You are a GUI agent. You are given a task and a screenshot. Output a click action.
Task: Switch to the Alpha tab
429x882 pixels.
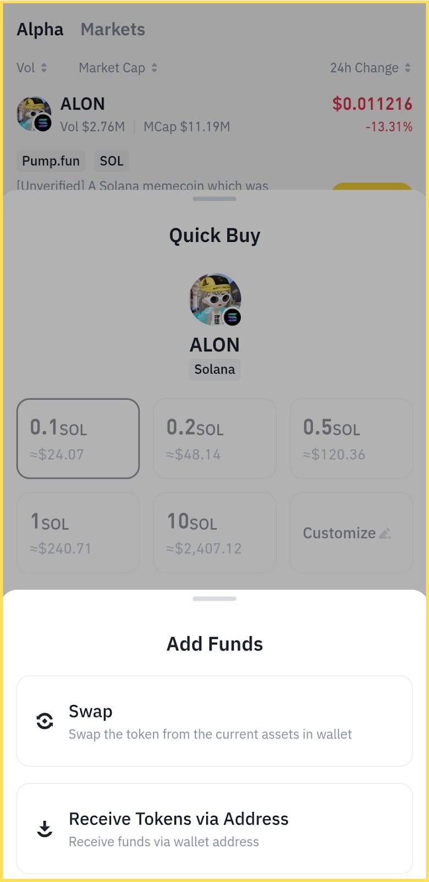coord(40,30)
